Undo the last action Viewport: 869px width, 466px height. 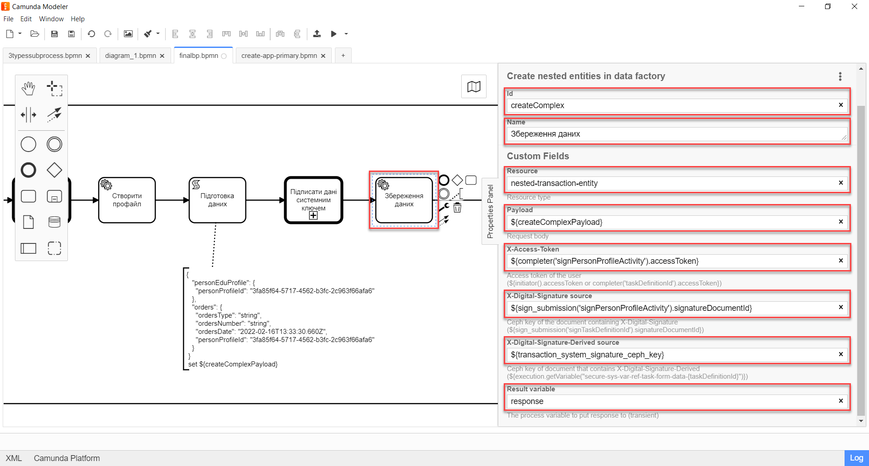coord(91,34)
